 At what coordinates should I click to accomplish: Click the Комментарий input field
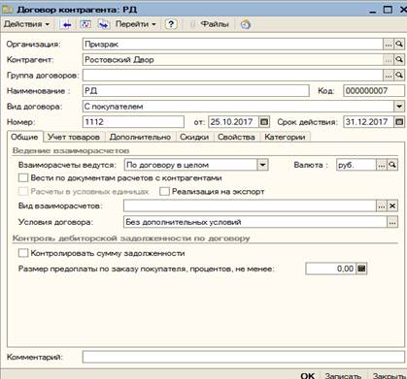[244, 357]
